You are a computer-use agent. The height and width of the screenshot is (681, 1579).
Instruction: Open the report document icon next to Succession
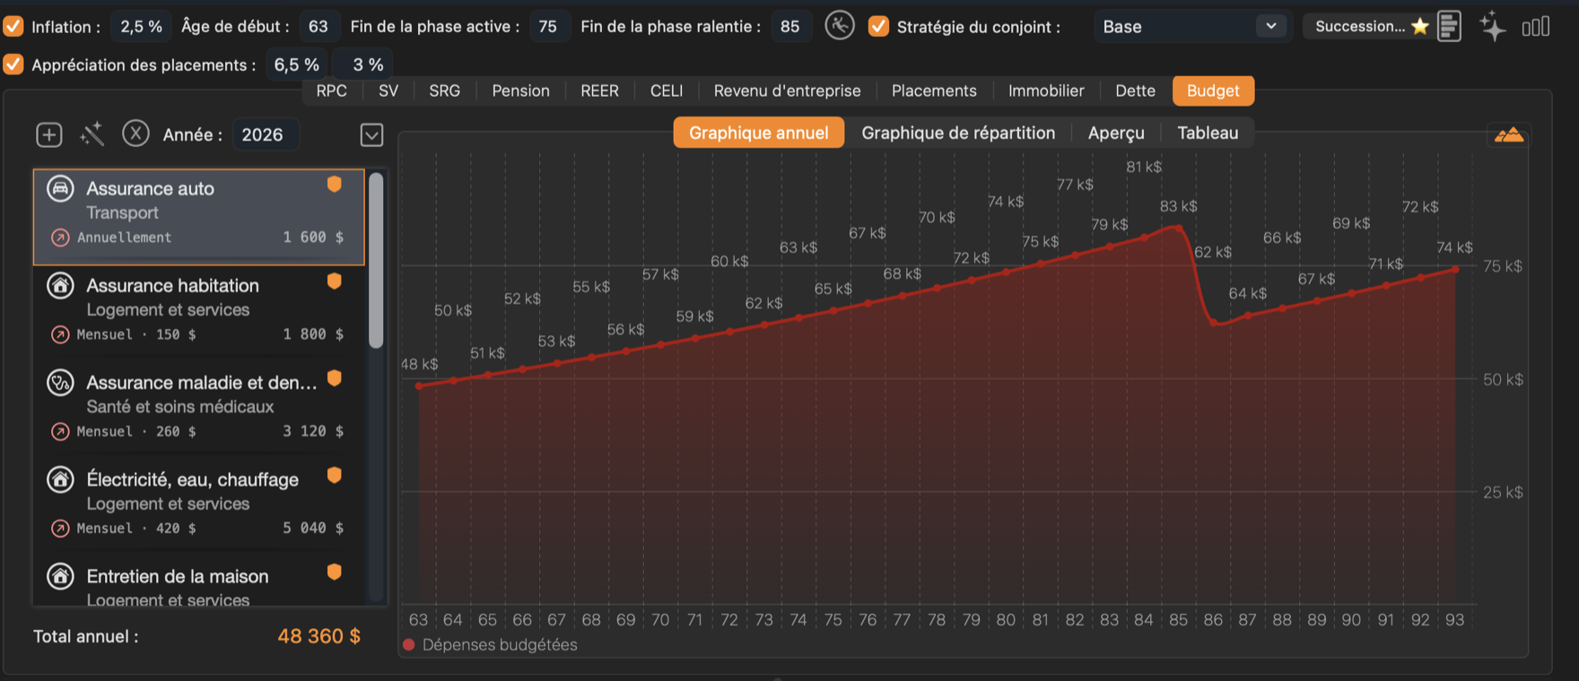[1449, 26]
